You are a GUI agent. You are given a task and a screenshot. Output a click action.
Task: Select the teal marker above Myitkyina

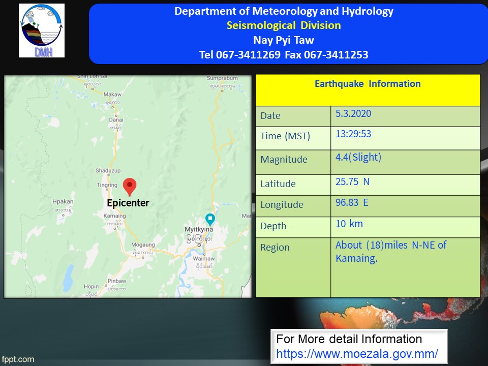[210, 219]
